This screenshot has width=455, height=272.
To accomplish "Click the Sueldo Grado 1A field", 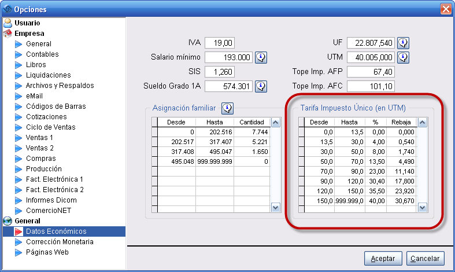I will [229, 86].
